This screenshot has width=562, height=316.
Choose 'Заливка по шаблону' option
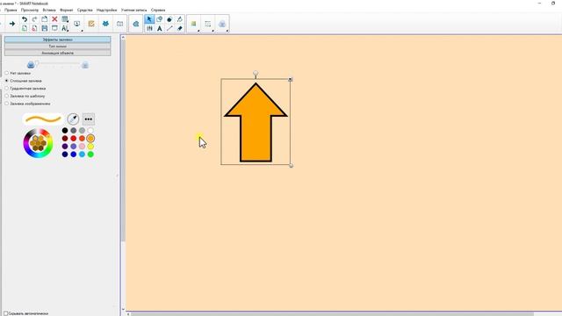tap(6, 96)
